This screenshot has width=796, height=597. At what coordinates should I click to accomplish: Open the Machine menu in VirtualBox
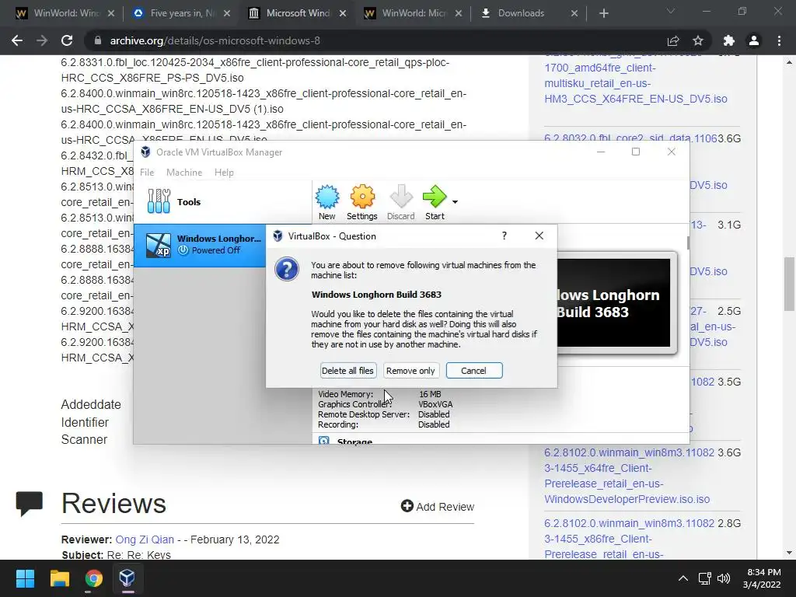pyautogui.click(x=184, y=173)
